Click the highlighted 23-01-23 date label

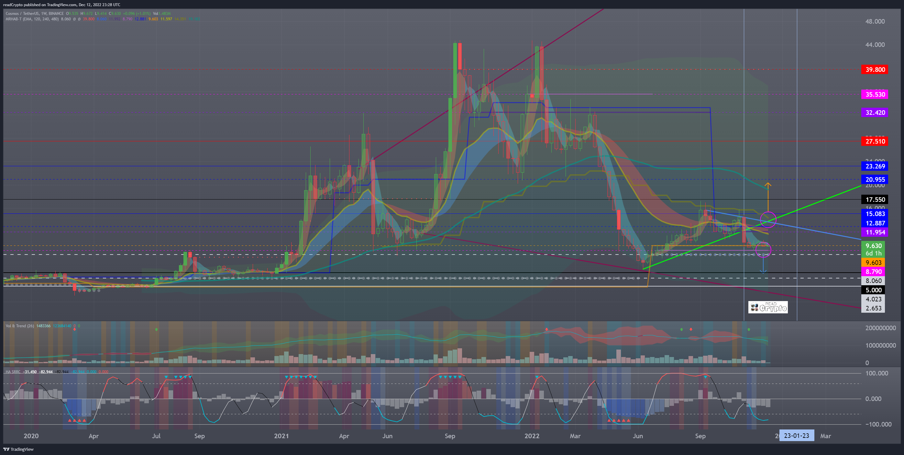(x=796, y=436)
